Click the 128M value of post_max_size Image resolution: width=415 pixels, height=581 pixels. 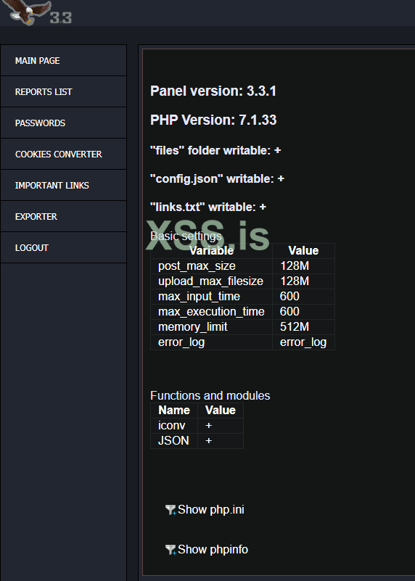point(303,266)
